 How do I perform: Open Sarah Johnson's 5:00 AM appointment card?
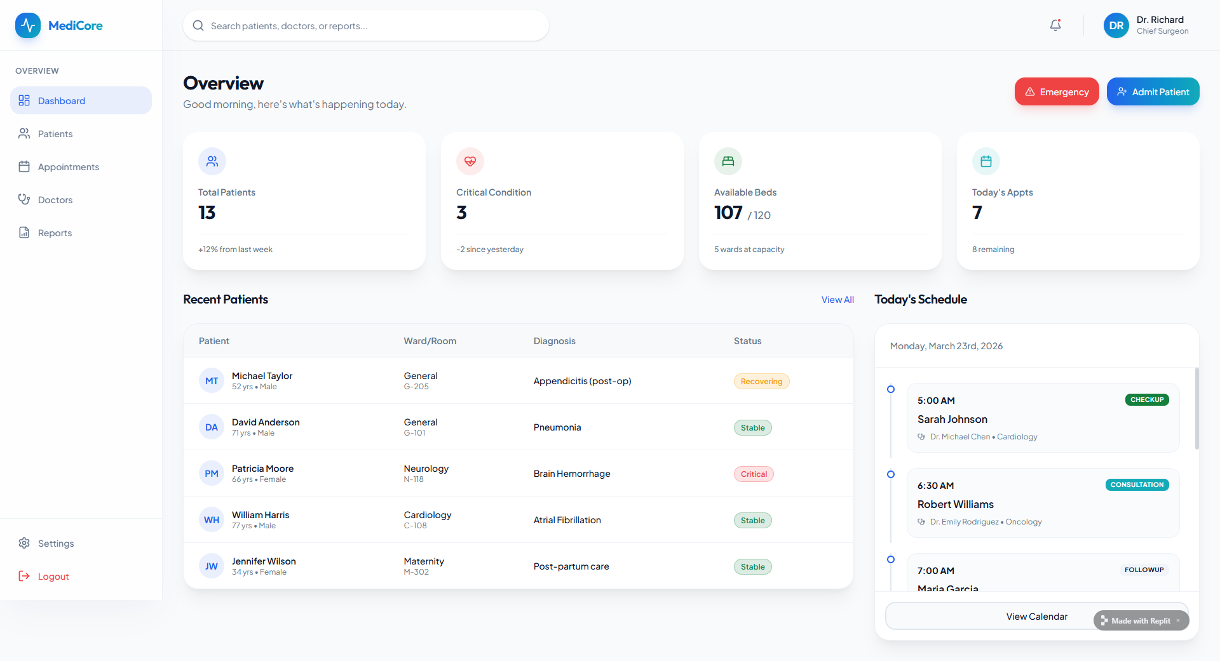point(1042,418)
